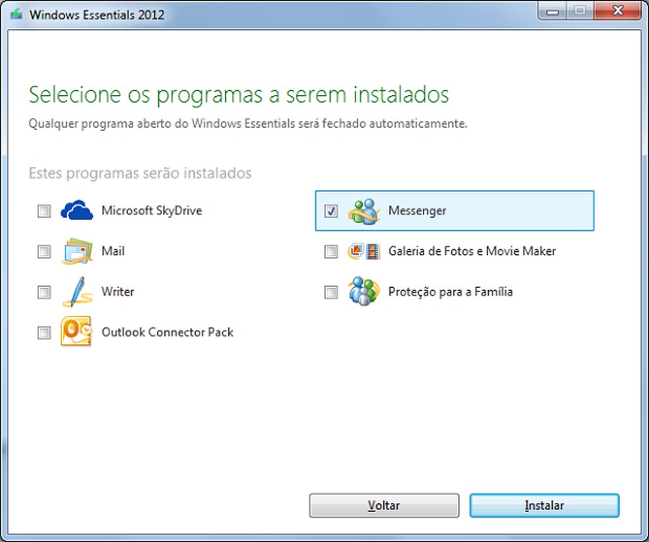Click the Windows Essentials title bar icon

[x=16, y=15]
